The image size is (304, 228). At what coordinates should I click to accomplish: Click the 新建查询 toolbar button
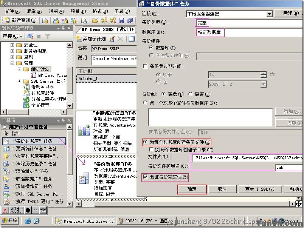coord(20,20)
